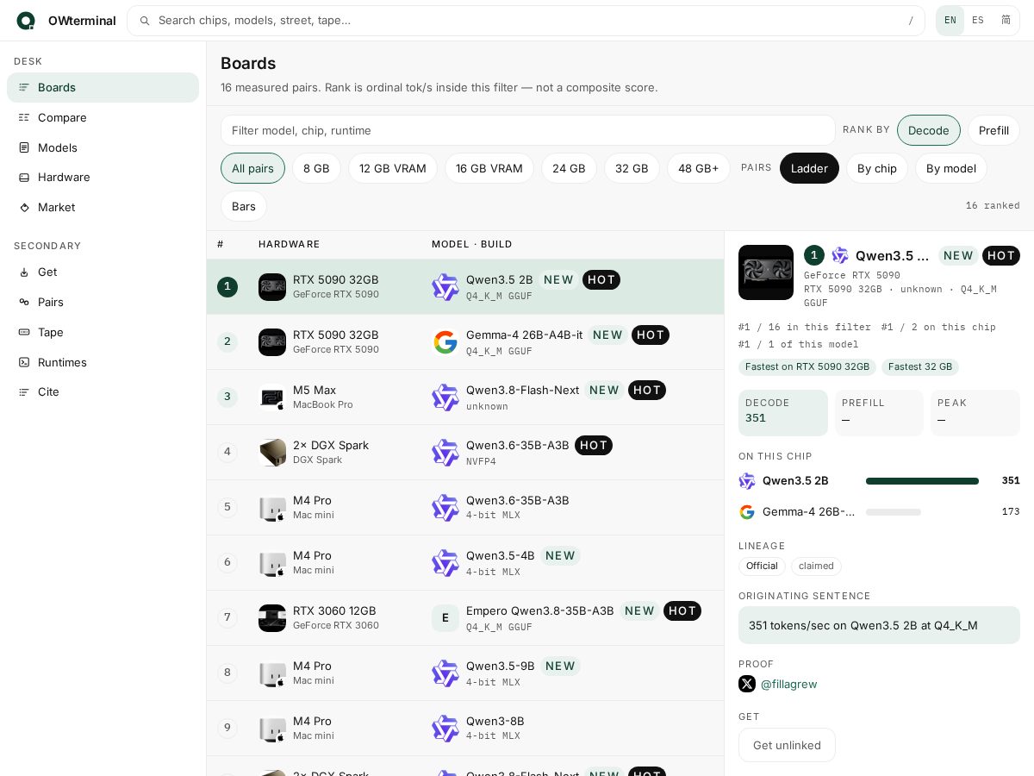Viewport: 1034px width, 776px height.
Task: Click the X logo beside @fillagrew
Action: 747,684
